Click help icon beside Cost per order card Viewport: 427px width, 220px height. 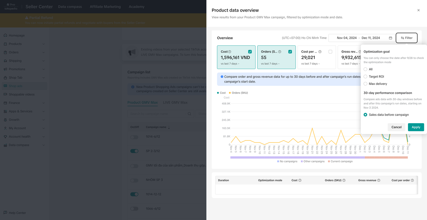[320, 52]
